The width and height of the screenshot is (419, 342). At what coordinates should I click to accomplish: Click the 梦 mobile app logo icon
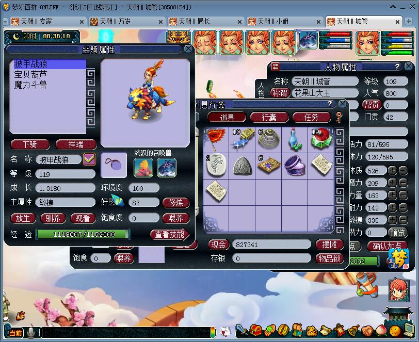(399, 259)
